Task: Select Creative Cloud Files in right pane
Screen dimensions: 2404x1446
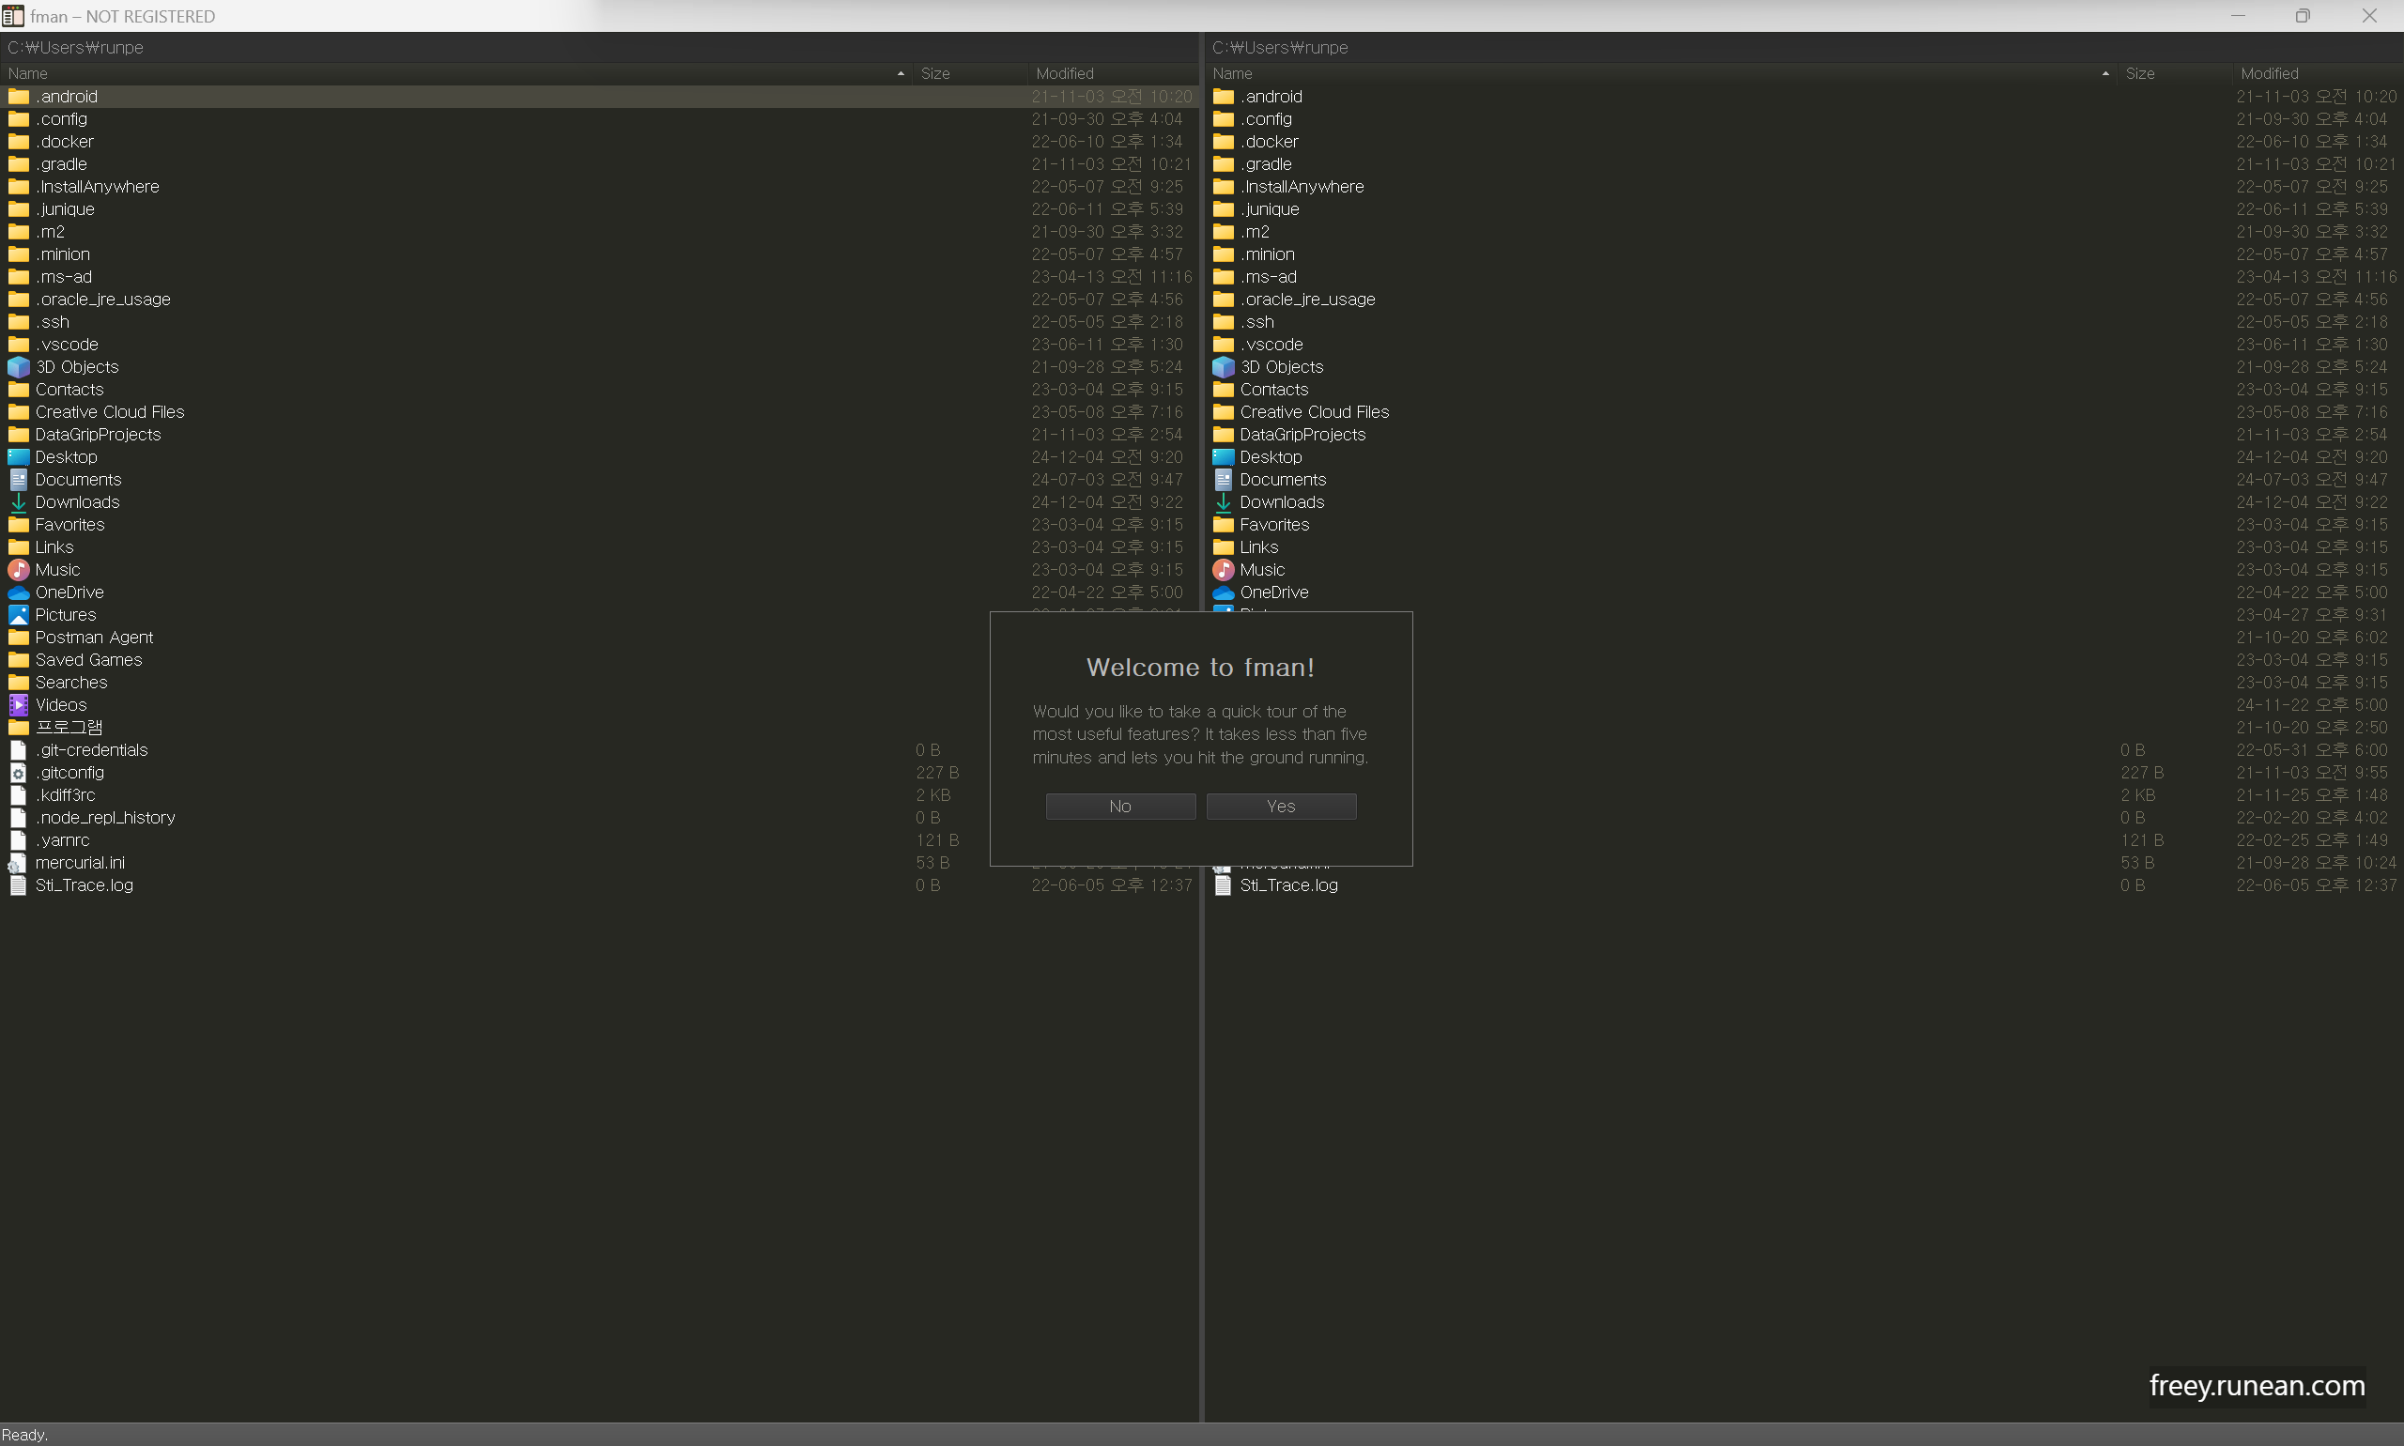Action: pyautogui.click(x=1314, y=412)
